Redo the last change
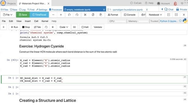This screenshot has width=188, height=105. pyautogui.click(x=77, y=15)
